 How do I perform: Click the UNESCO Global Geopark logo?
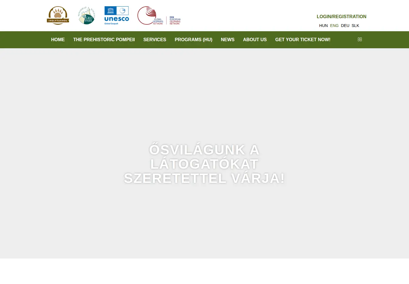117,16
